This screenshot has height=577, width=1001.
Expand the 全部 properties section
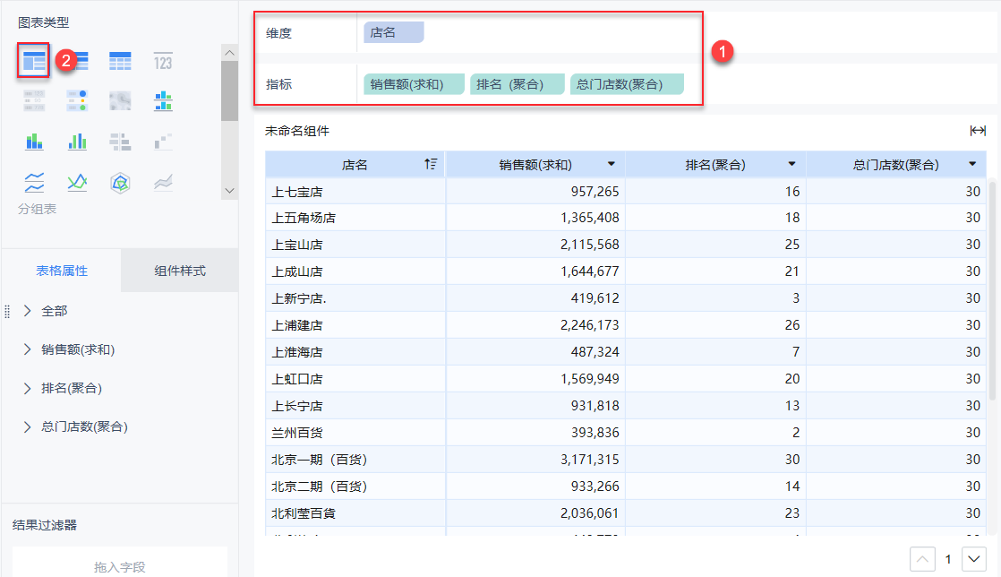pos(28,311)
